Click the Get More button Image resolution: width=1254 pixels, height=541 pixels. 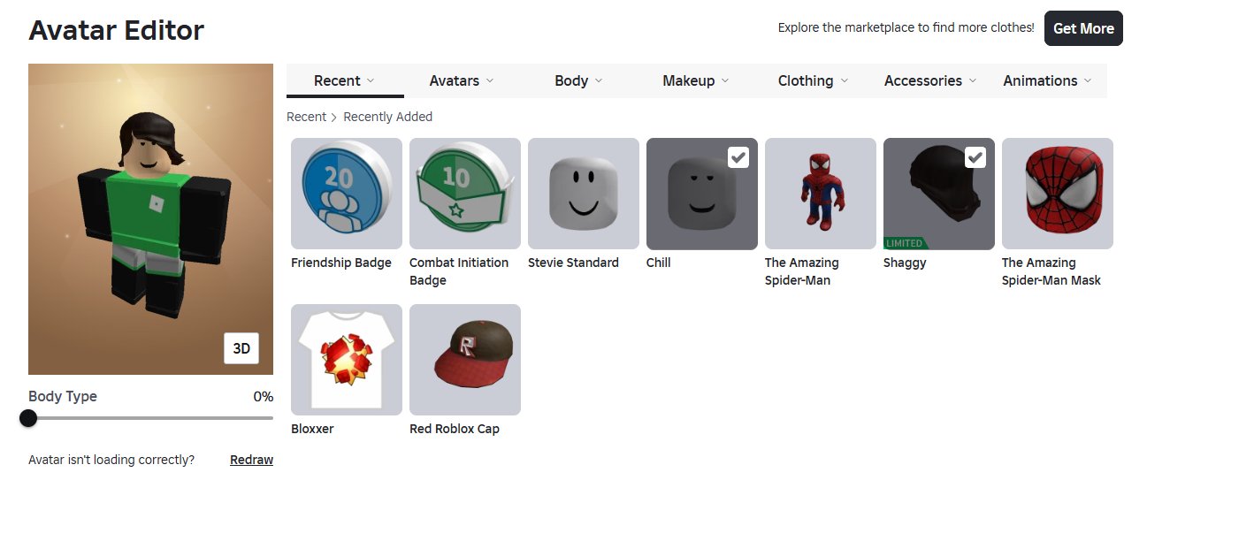1083,28
